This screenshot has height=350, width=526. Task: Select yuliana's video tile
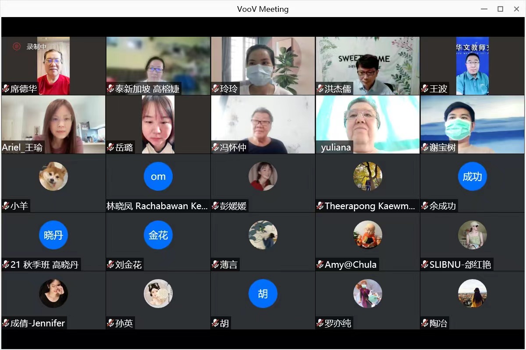click(x=367, y=124)
